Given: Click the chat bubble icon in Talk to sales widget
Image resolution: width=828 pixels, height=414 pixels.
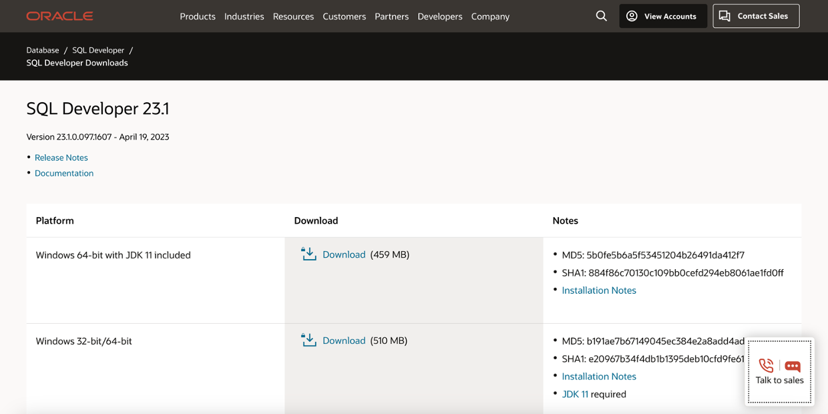Looking at the screenshot, I should pos(792,366).
